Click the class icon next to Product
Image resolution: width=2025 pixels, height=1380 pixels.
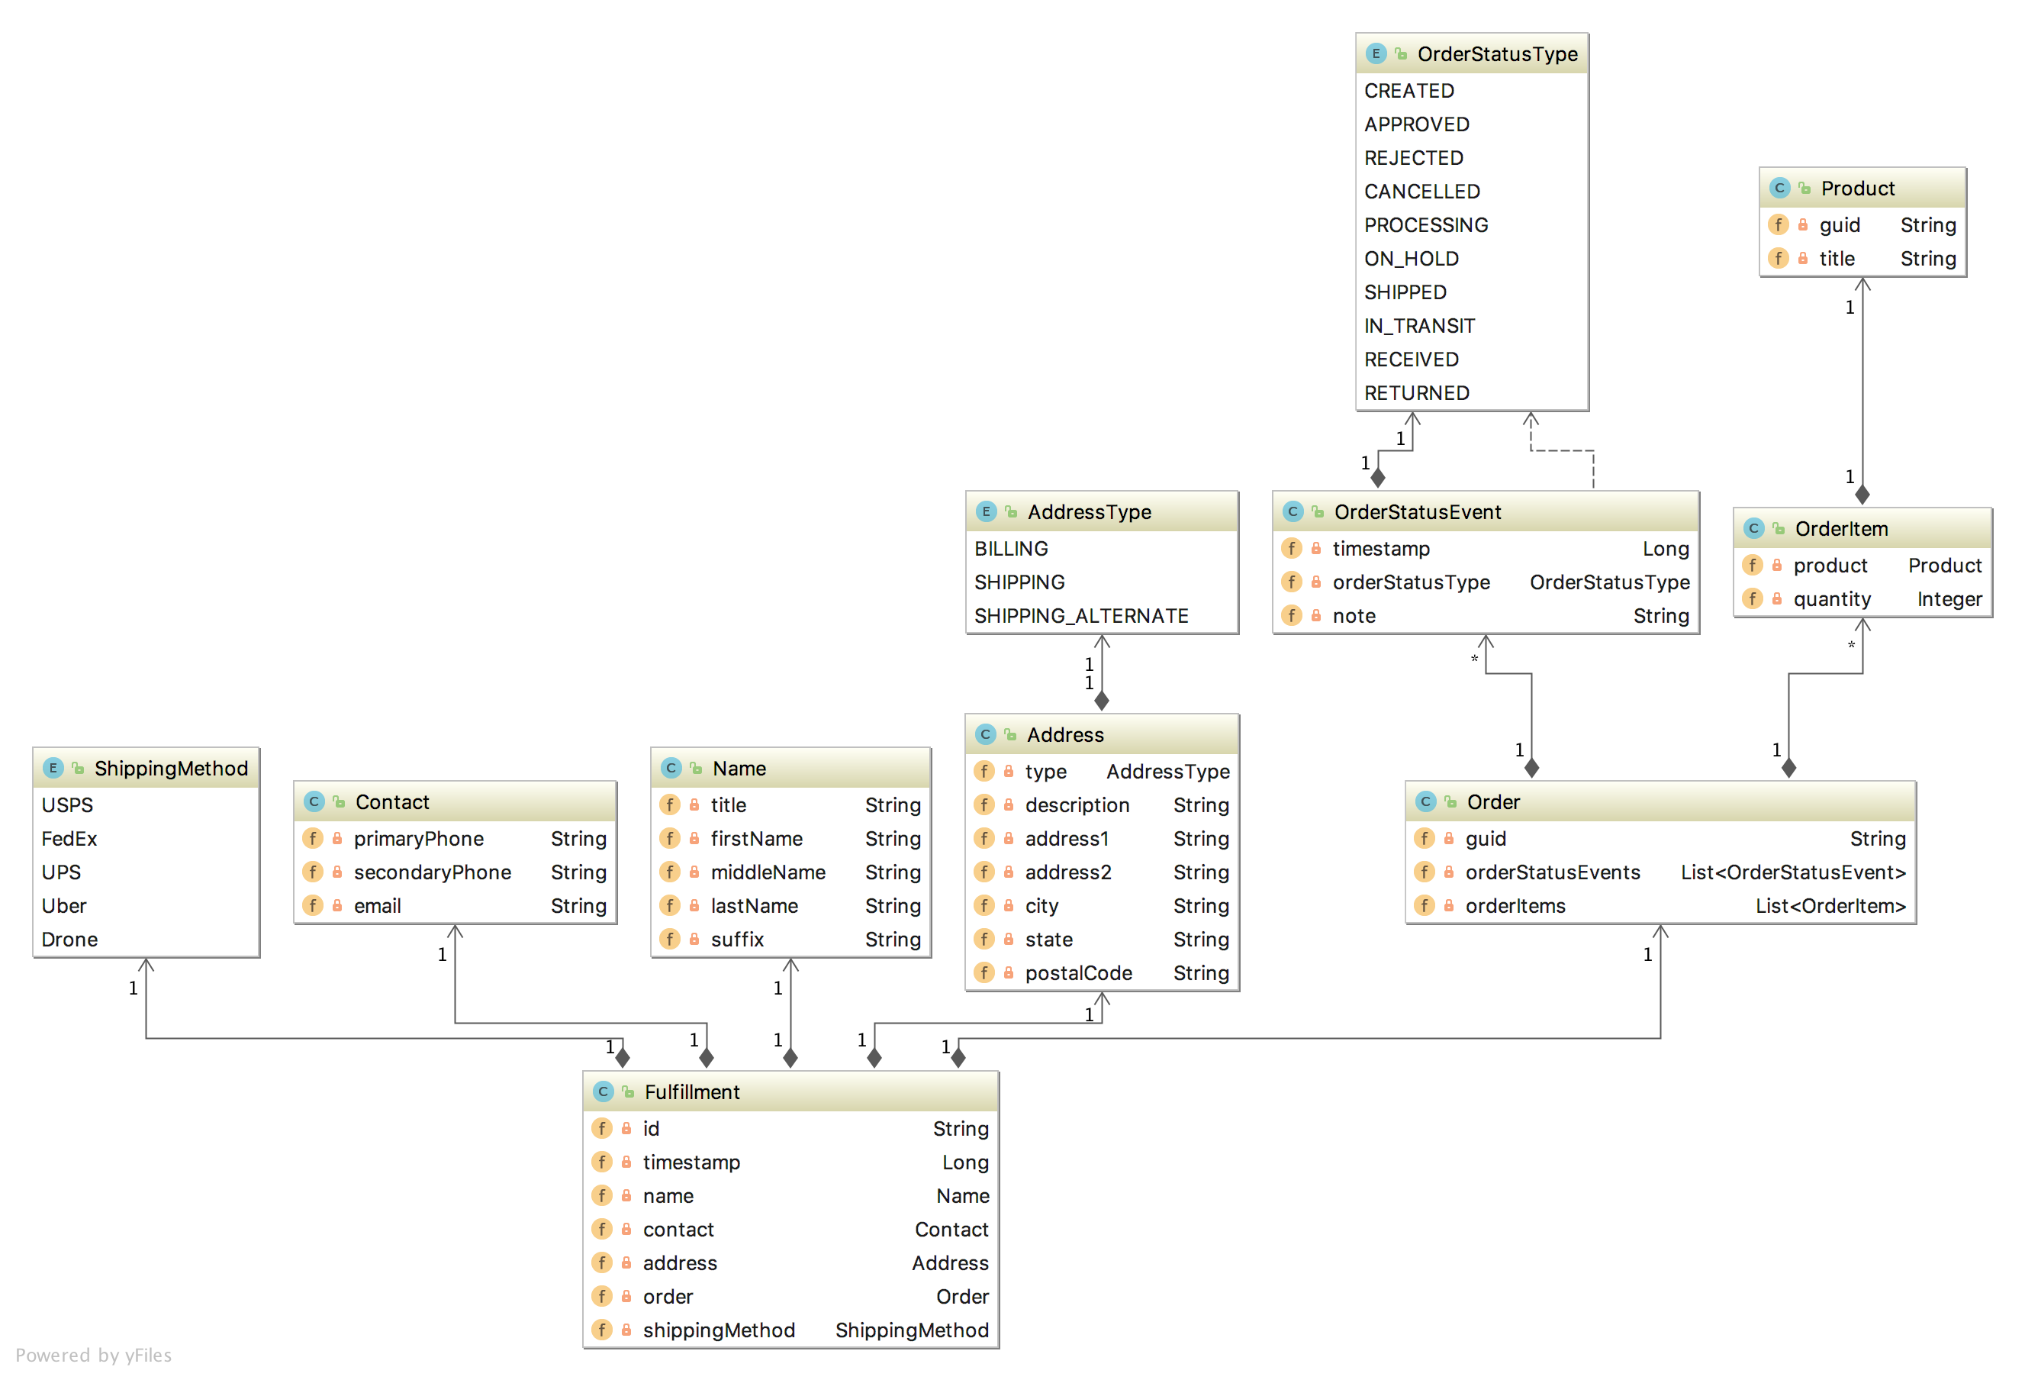point(1779,189)
